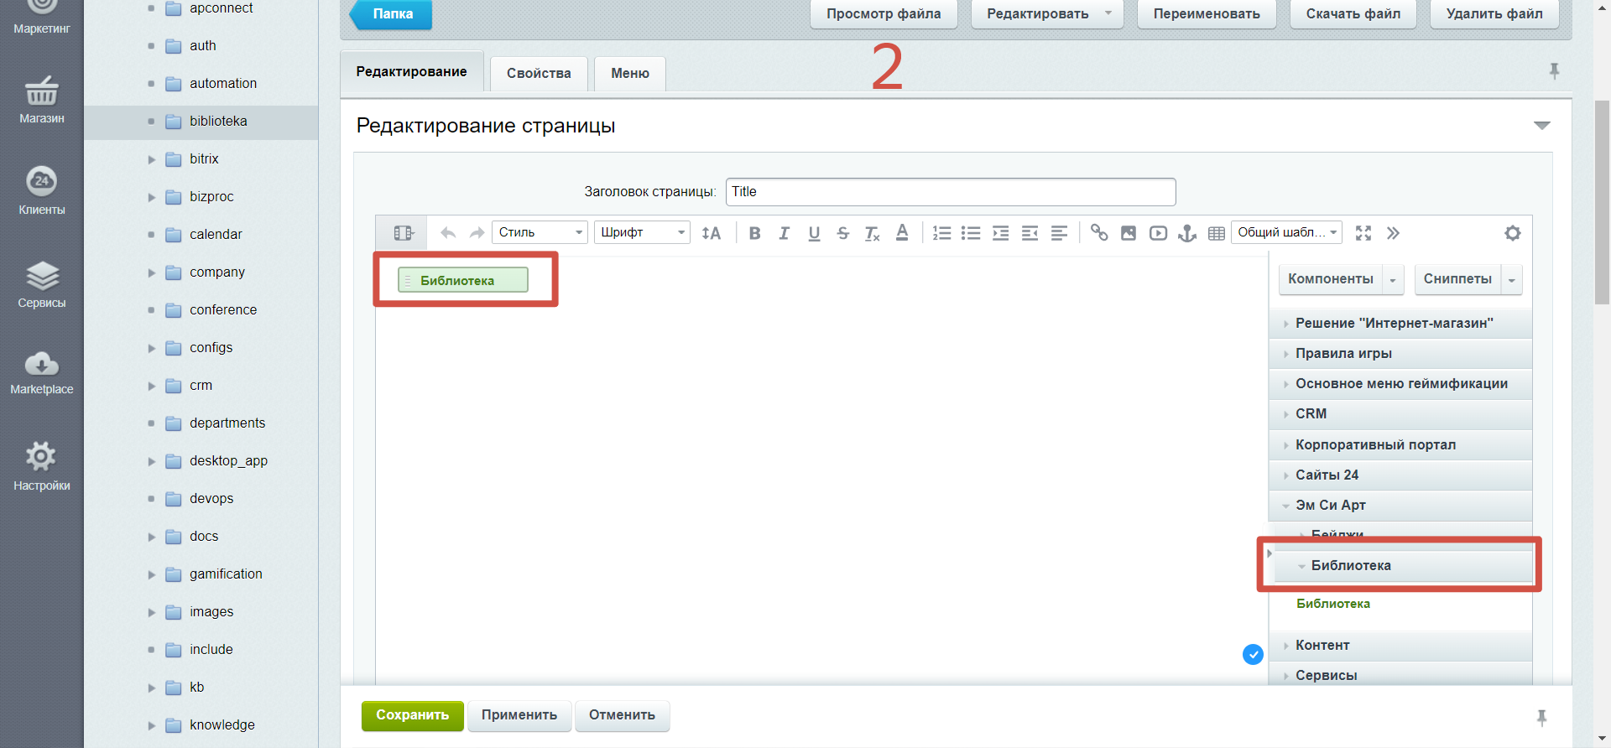This screenshot has height=748, width=1611.
Task: Click the green Сохранить button
Action: [x=412, y=715]
